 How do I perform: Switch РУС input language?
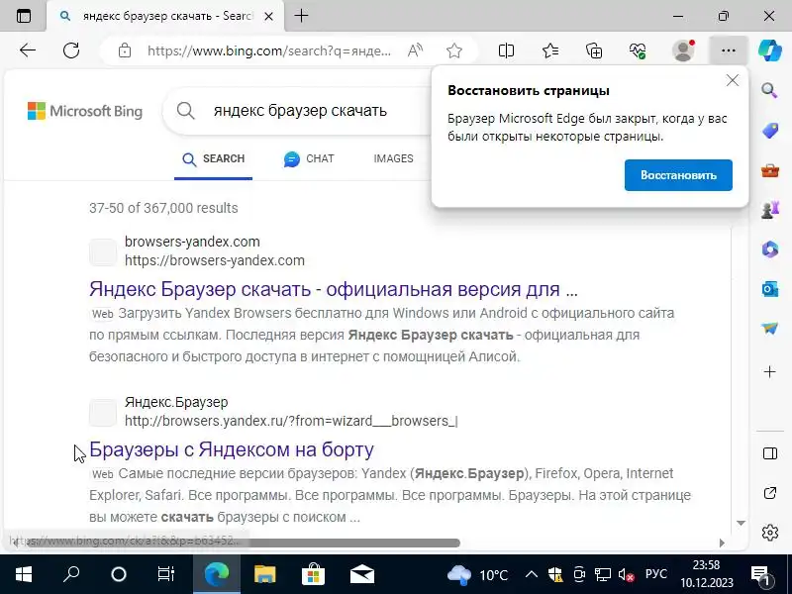coord(656,574)
